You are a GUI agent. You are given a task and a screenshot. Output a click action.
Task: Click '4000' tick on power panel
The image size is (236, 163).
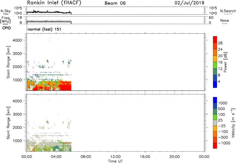point(17,40)
